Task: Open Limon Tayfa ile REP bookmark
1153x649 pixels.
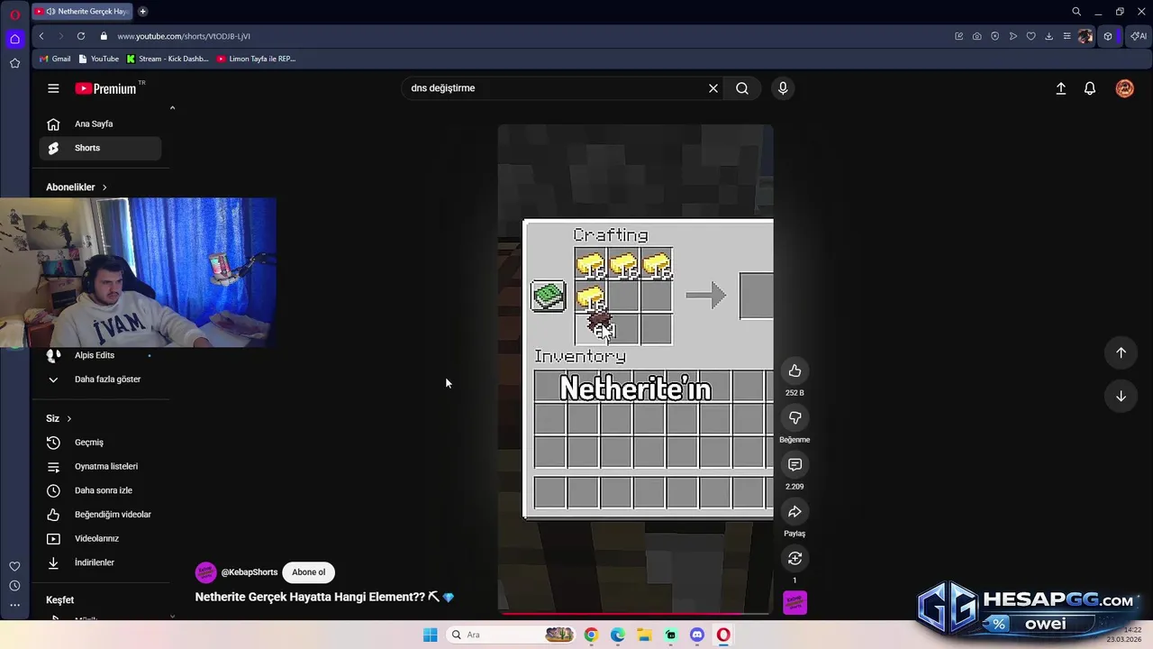Action: coord(256,59)
